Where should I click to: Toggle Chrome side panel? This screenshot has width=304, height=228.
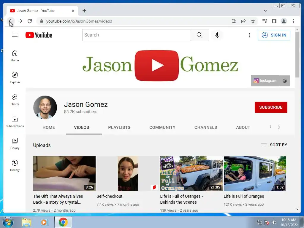274,21
